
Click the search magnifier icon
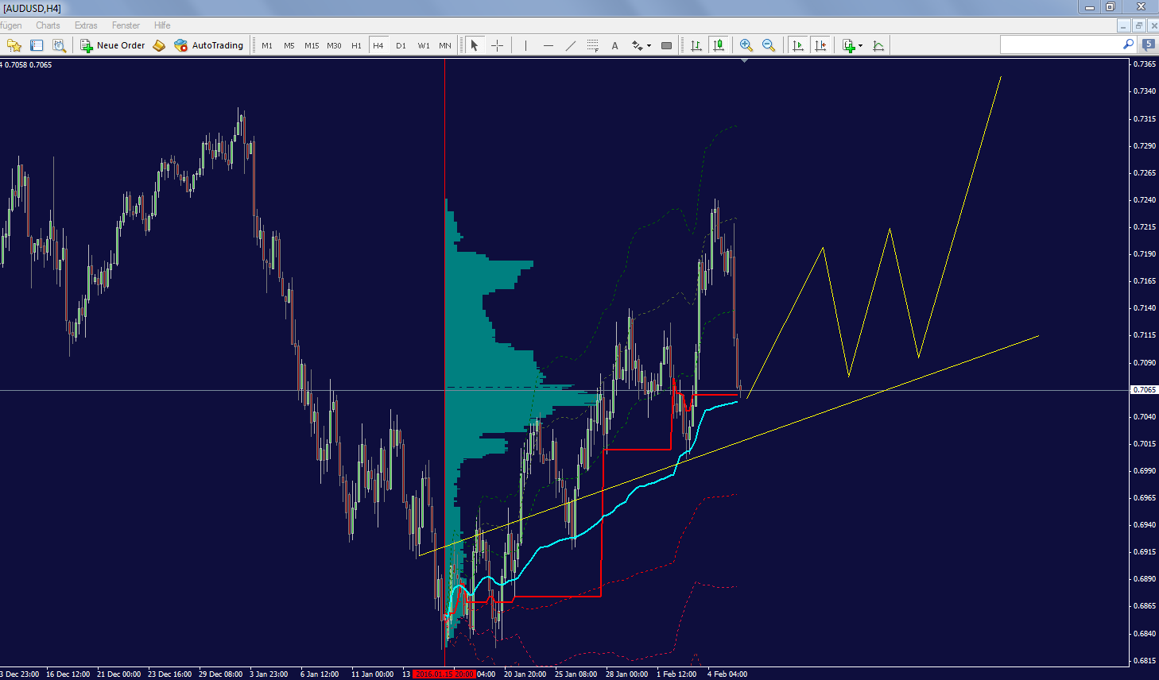pos(1128,44)
